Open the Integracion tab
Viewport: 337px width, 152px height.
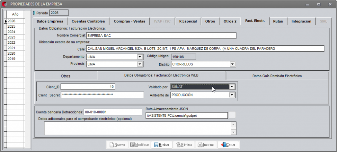(301, 21)
